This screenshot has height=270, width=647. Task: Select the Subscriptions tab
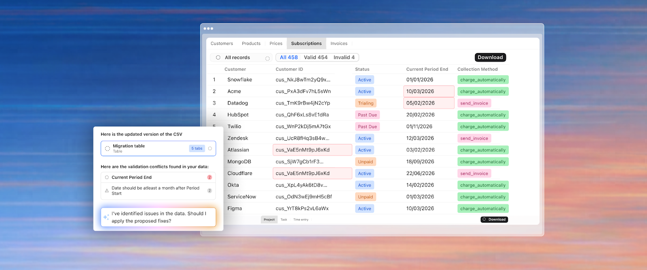(x=307, y=43)
